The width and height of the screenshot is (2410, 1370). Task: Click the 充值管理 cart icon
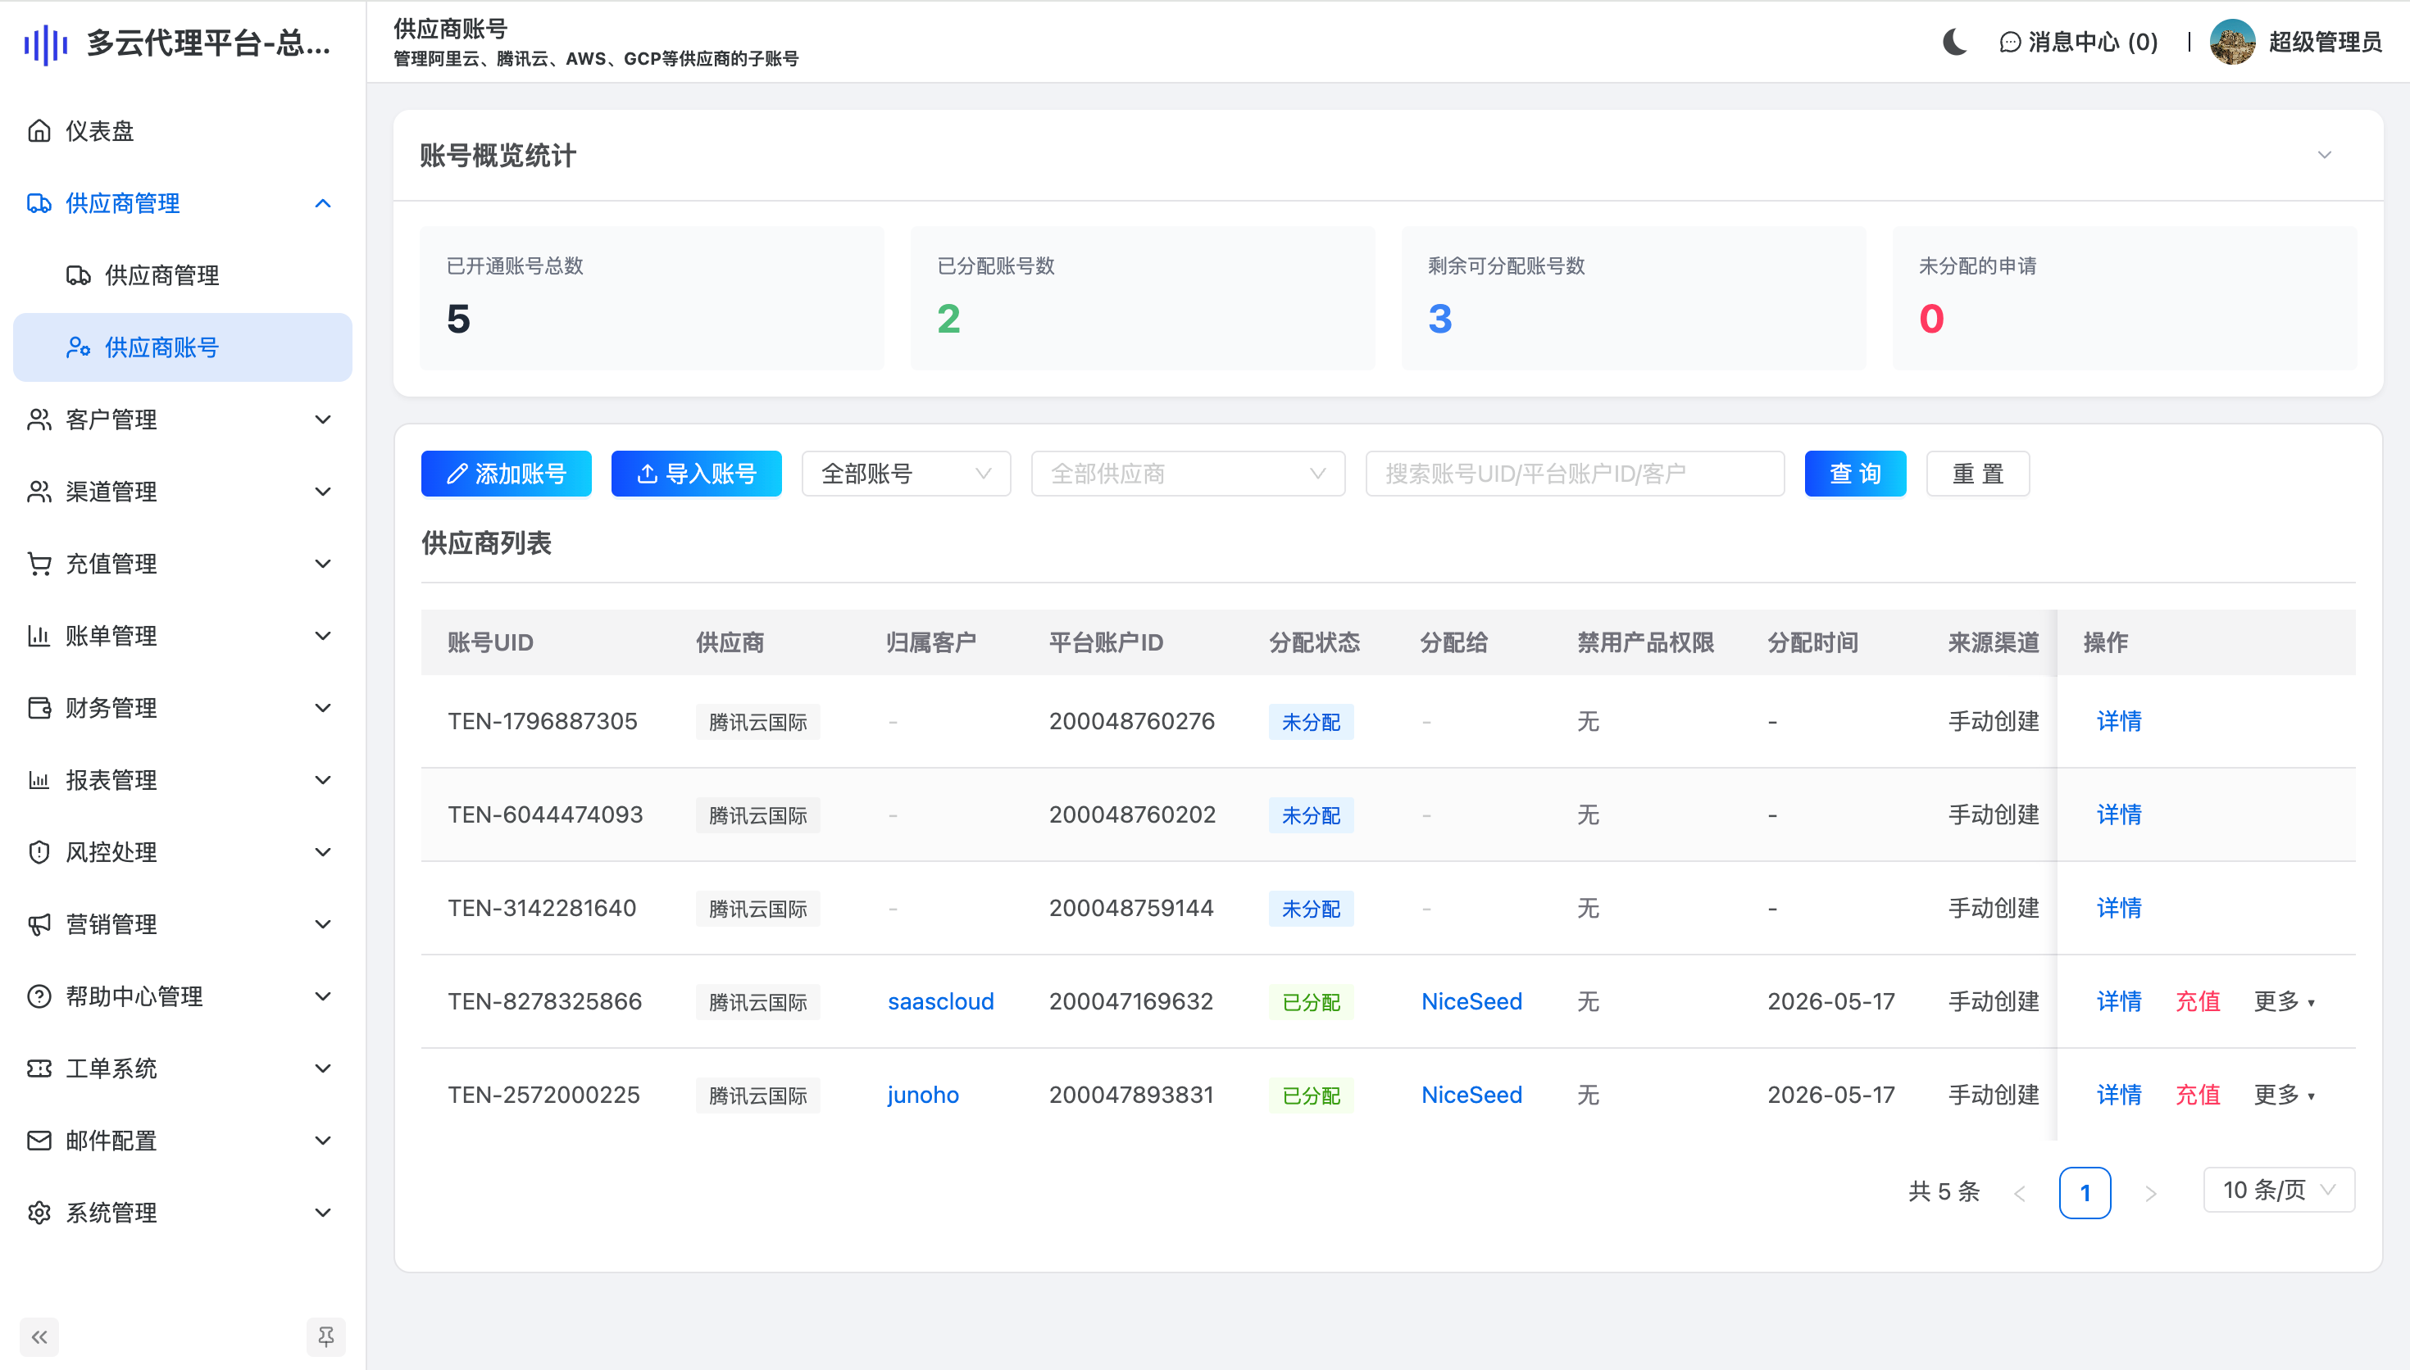pyautogui.click(x=39, y=564)
